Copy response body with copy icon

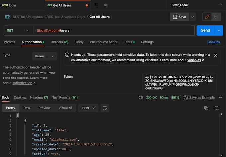(x=206, y=108)
